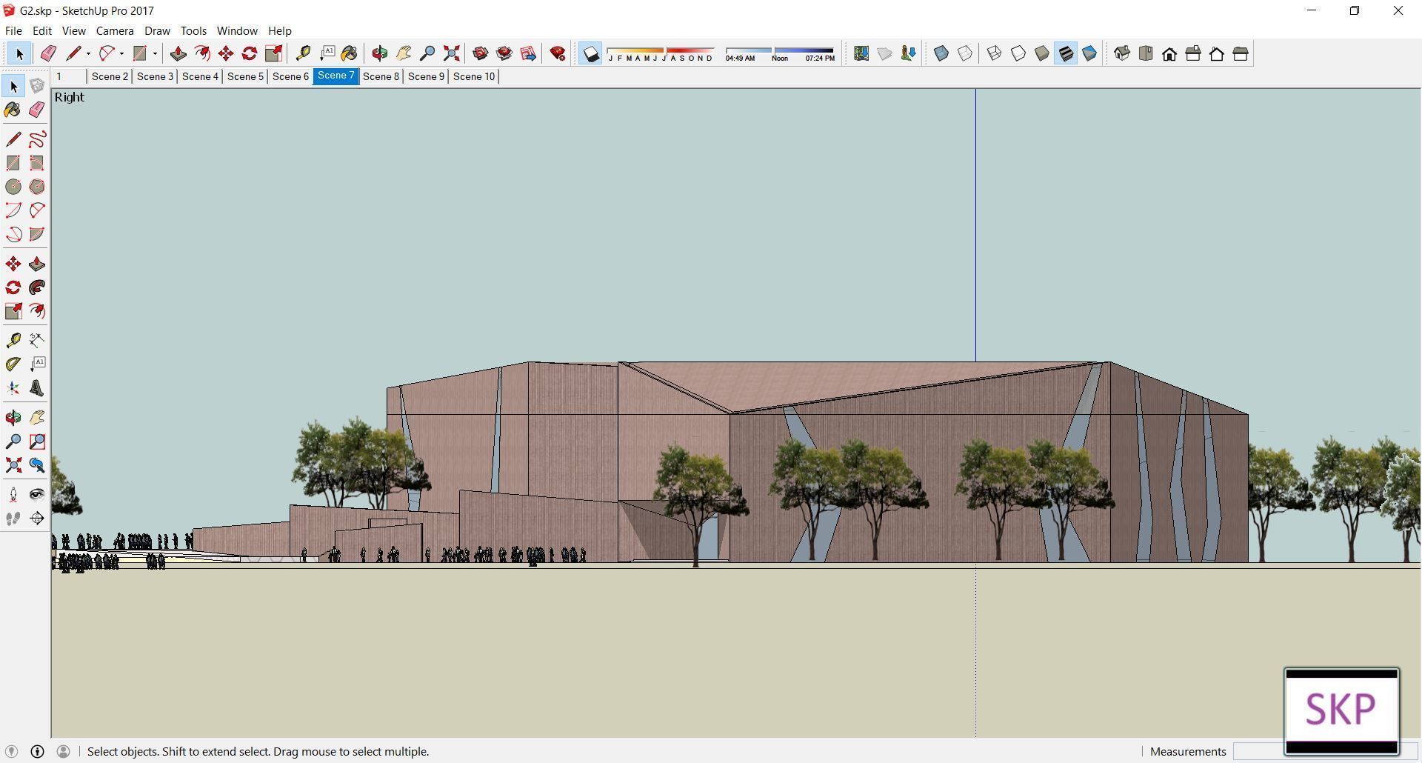Image resolution: width=1422 pixels, height=763 pixels.
Task: Switch to Scene 2 tab
Action: tap(110, 76)
